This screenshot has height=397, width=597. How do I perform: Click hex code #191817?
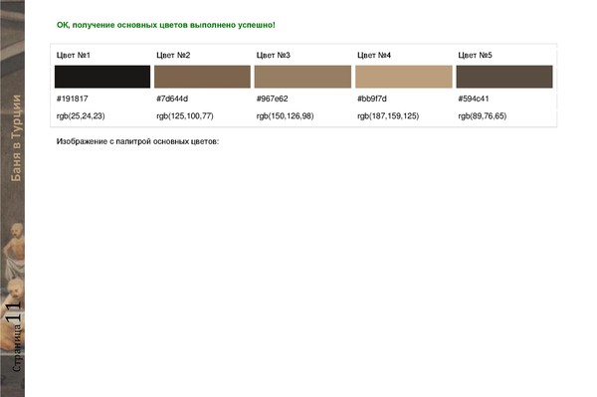(x=73, y=99)
